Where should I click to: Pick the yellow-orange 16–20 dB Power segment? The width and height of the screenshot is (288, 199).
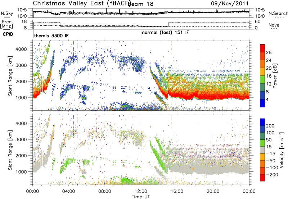pyautogui.click(x=262, y=72)
